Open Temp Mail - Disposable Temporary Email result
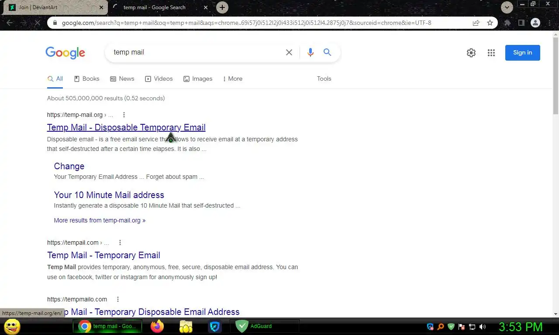Screen dimensions: 559x335 coord(126,127)
